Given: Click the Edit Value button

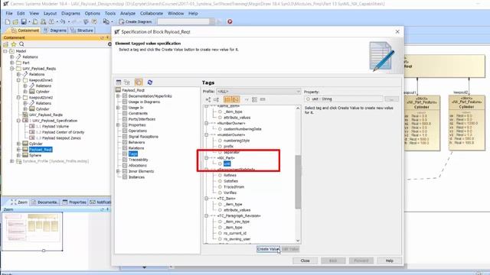Looking at the screenshot, I should (x=290, y=249).
